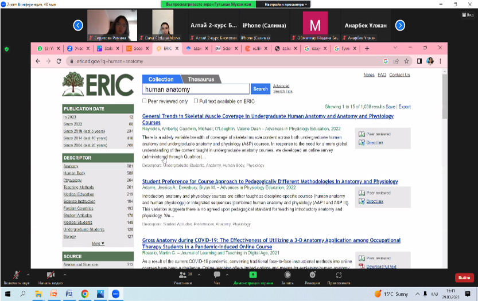Viewport: 478px width, 301px height.
Task: Reload the page with browser refresh icon
Action: [59, 61]
